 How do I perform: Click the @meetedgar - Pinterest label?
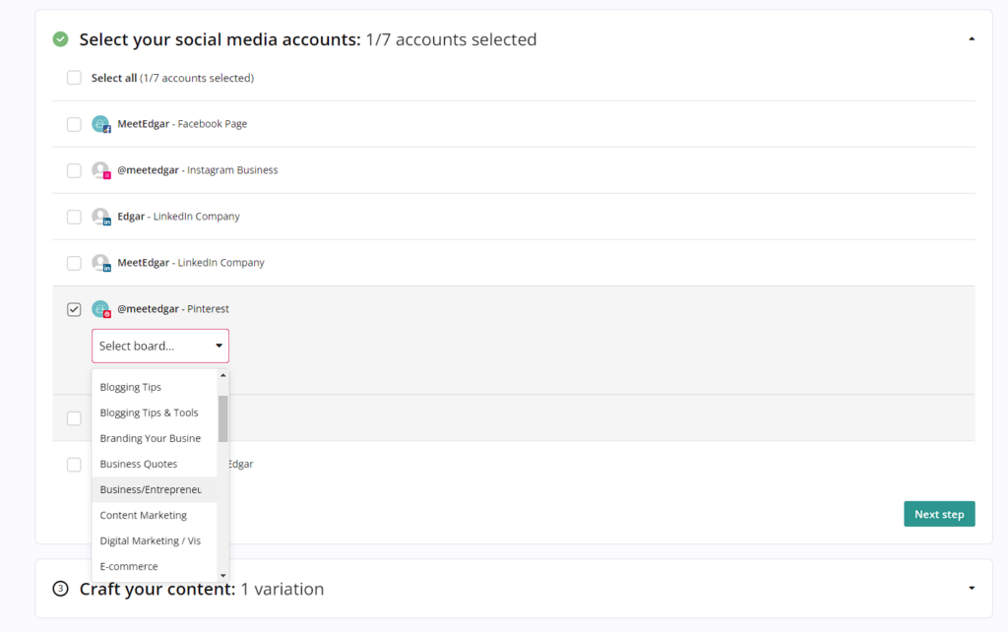tap(173, 308)
